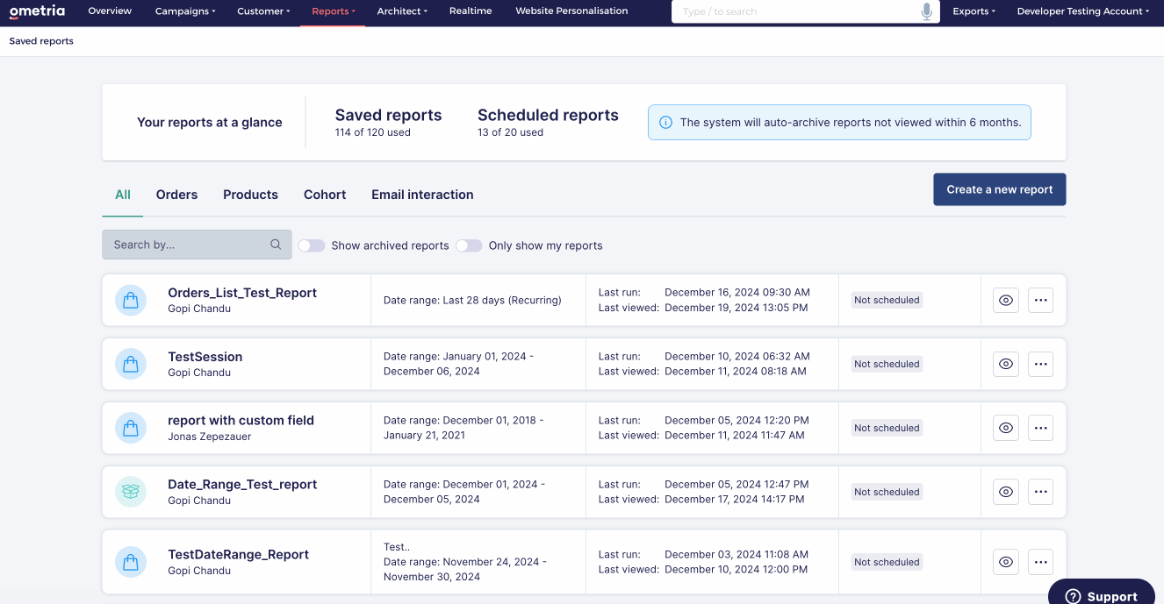View TestSession report via eye icon
This screenshot has width=1164, height=604.
click(x=1006, y=364)
